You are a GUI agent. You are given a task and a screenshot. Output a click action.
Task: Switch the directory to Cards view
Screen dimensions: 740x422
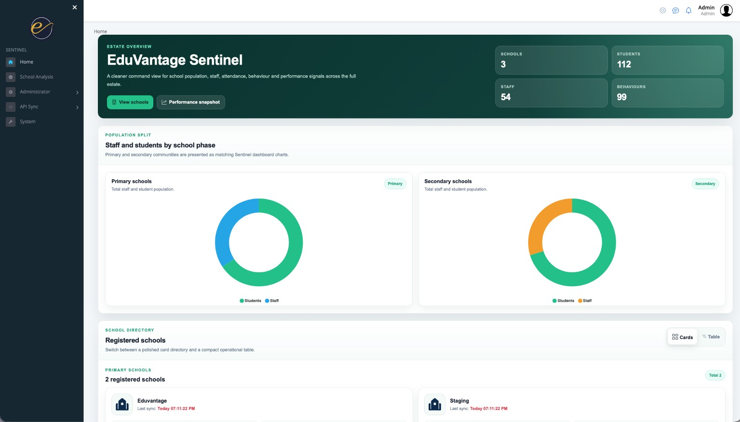point(682,337)
